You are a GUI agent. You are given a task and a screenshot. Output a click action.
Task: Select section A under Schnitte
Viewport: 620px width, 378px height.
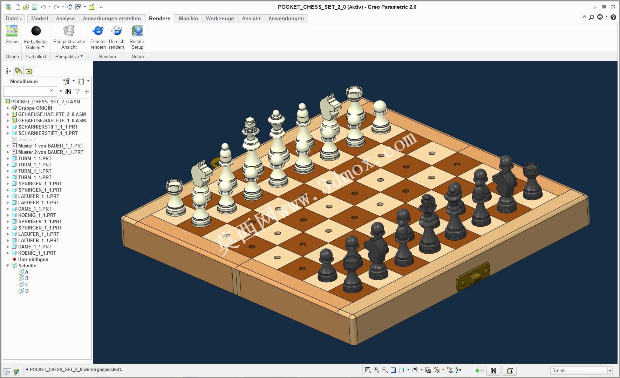pyautogui.click(x=23, y=272)
